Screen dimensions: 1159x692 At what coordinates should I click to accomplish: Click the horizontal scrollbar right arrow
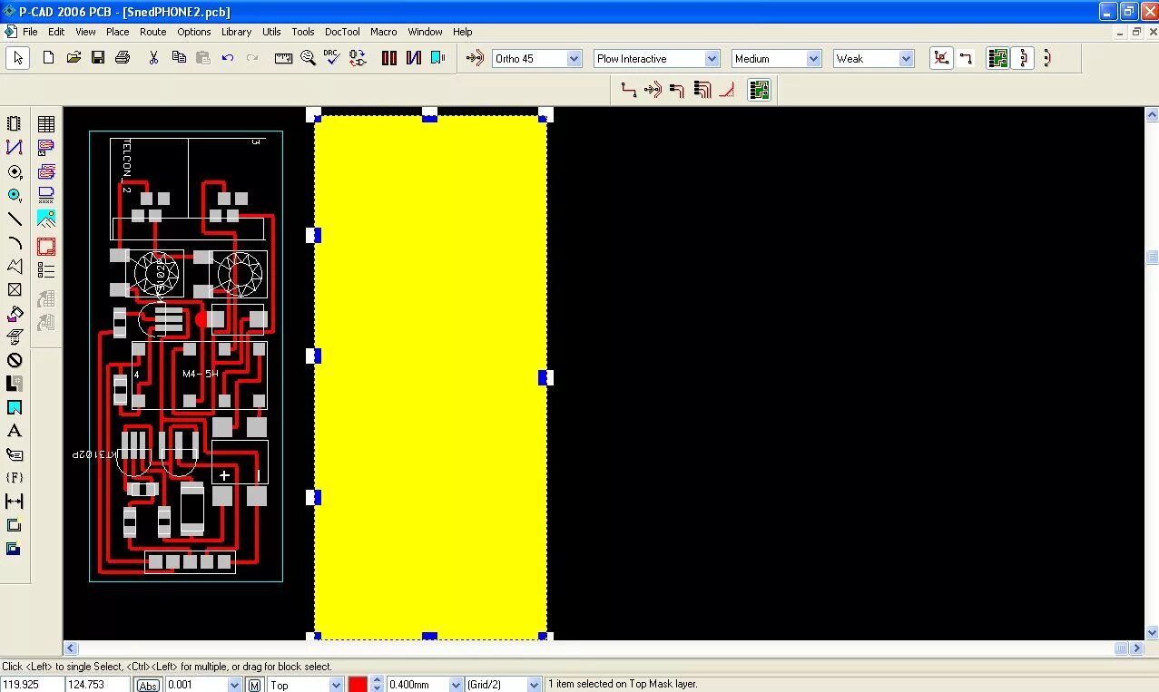1136,648
